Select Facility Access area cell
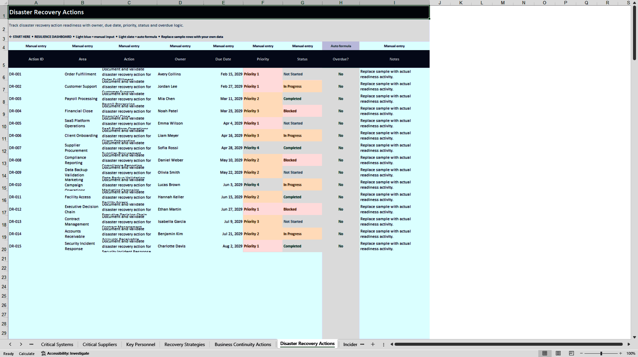 (82, 197)
